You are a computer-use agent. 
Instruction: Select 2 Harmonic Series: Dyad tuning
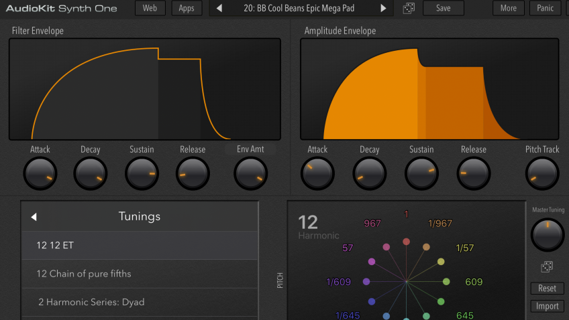click(140, 303)
